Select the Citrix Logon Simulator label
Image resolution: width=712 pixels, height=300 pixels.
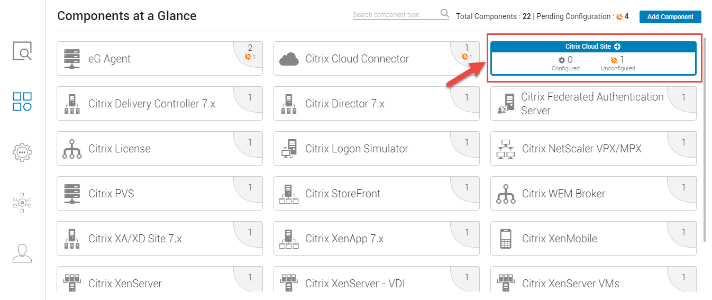tap(357, 149)
